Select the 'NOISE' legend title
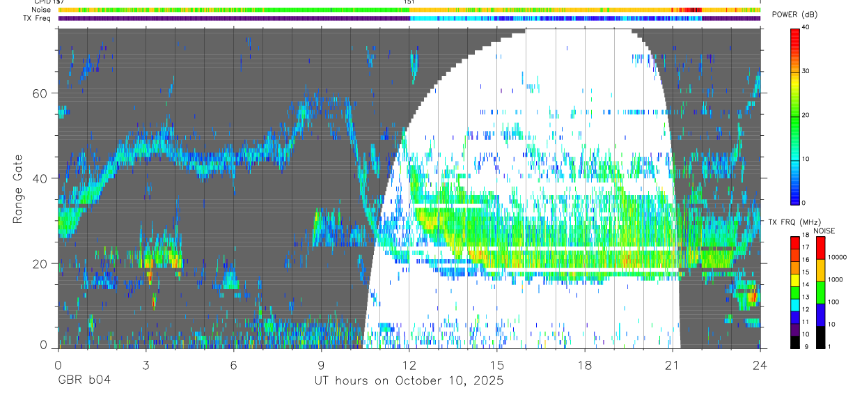Image resolution: width=855 pixels, height=395 pixels. click(824, 231)
